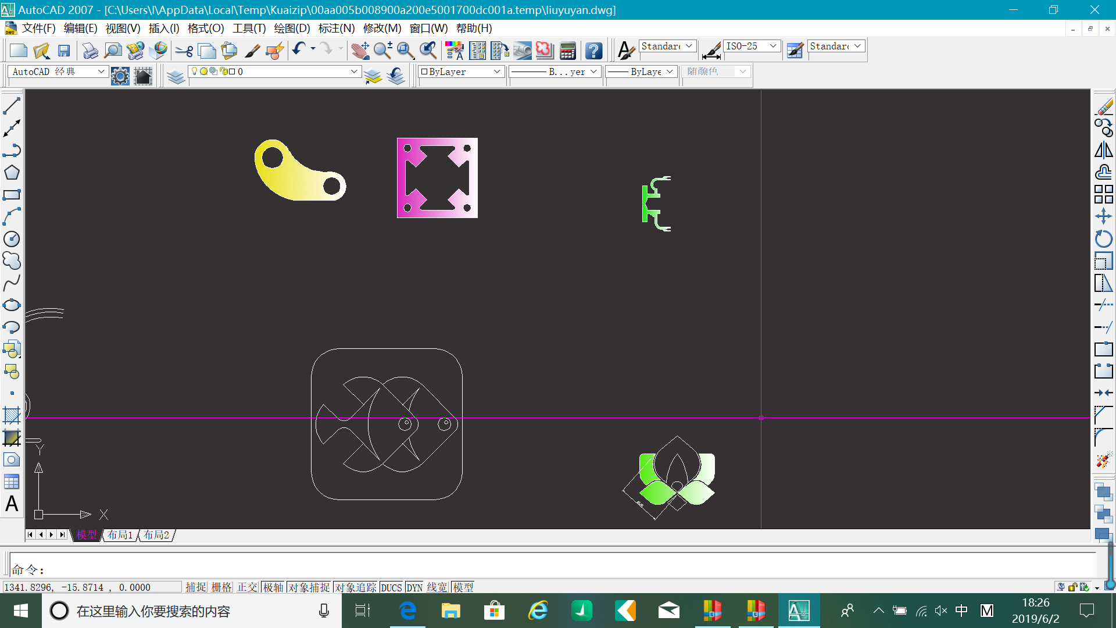Image resolution: width=1116 pixels, height=628 pixels.
Task: Select the Polygon draw tool
Action: click(x=12, y=173)
